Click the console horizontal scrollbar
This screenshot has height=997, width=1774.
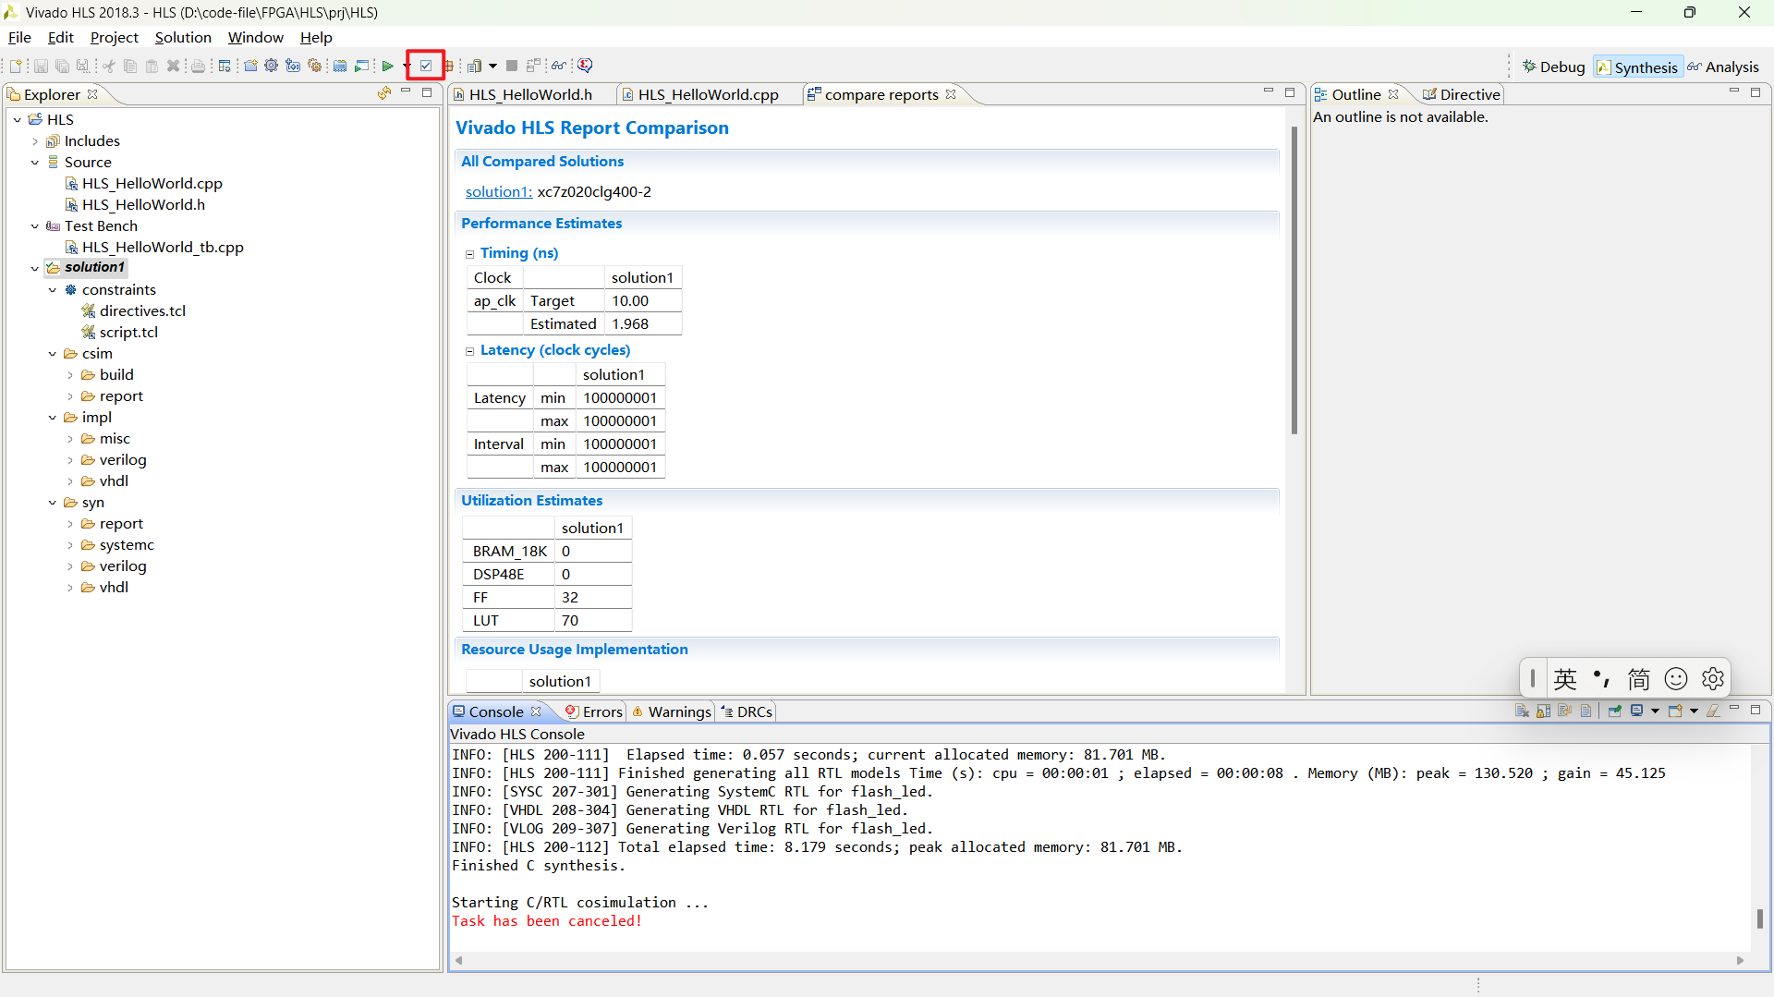(1100, 960)
